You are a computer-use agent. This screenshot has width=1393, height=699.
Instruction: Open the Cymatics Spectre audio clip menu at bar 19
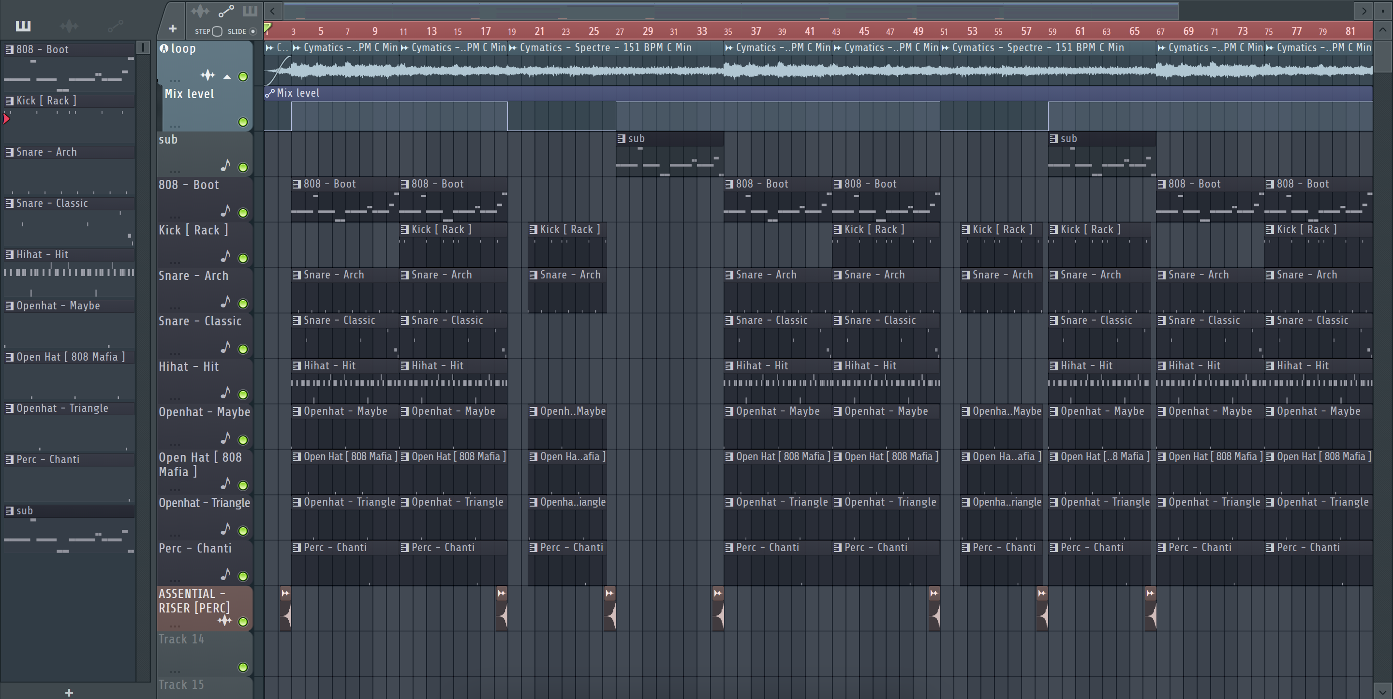pos(513,47)
